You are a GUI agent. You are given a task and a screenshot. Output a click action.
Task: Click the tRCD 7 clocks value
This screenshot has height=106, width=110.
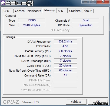click(x=65, y=56)
